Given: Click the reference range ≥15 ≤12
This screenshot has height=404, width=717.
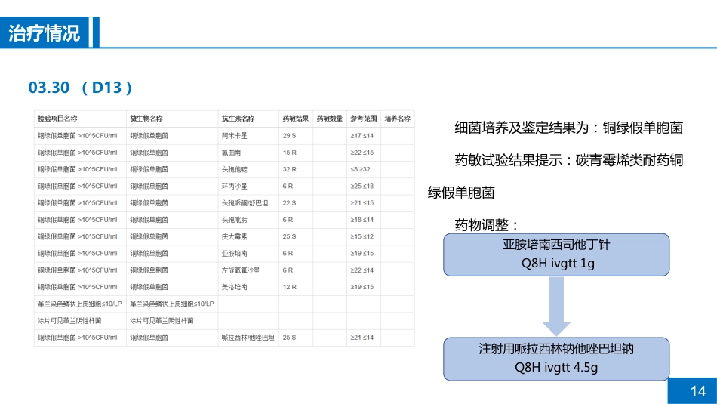Looking at the screenshot, I should click(362, 236).
